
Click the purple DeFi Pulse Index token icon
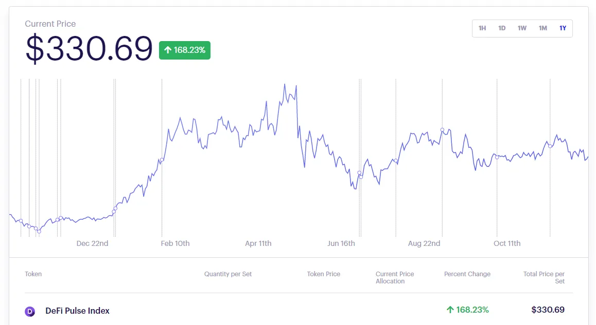(x=30, y=311)
